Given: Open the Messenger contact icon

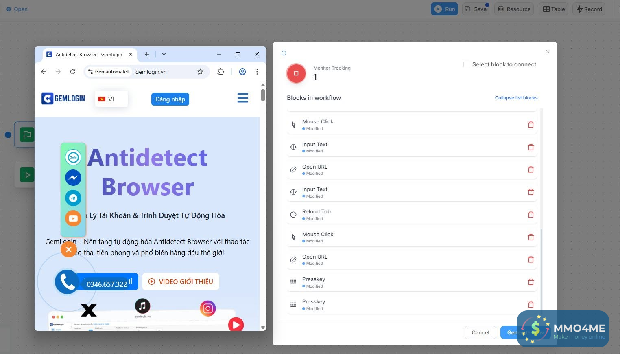Looking at the screenshot, I should click(73, 178).
